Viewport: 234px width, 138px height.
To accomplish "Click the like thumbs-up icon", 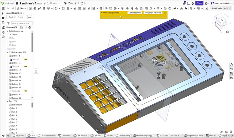I will (82, 3).
